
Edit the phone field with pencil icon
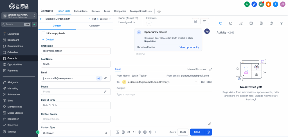point(105,91)
